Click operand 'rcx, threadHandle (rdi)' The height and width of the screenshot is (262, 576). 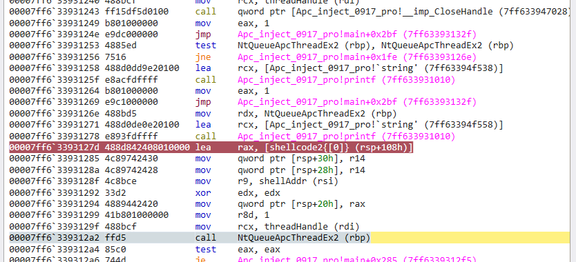(298, 227)
